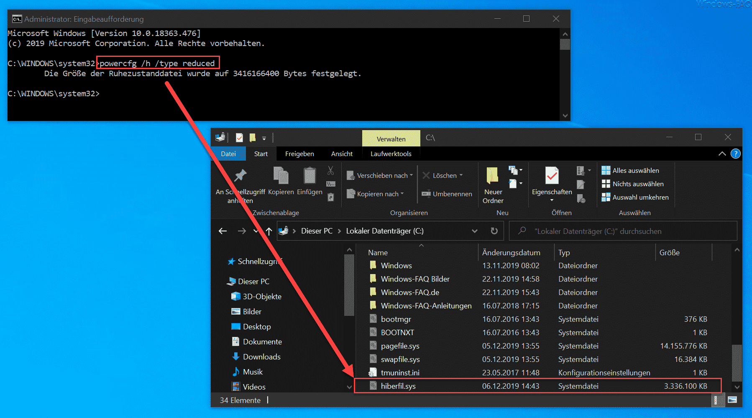752x418 pixels.
Task: Expand the address bar history dropdown
Action: pos(475,231)
